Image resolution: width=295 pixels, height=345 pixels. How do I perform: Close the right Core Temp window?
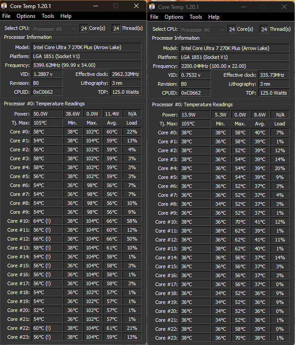click(284, 7)
